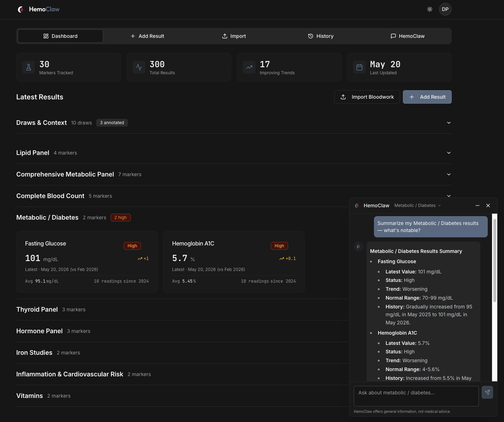Click the HemoClaw medical advice disclaimer text

coord(402,411)
